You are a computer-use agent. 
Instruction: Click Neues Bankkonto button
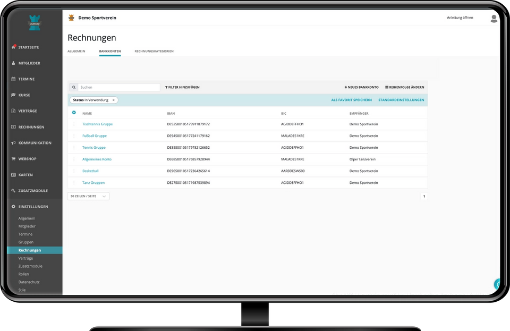pyautogui.click(x=362, y=87)
